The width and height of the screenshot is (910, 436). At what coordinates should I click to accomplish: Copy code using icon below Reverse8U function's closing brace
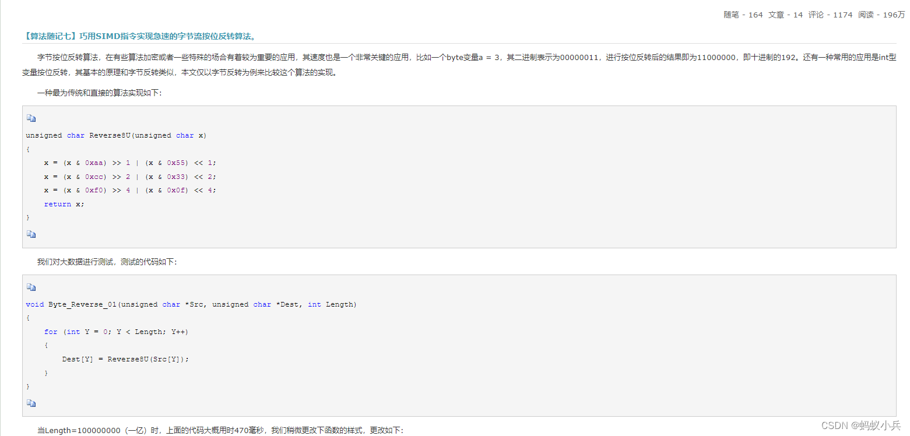(31, 234)
